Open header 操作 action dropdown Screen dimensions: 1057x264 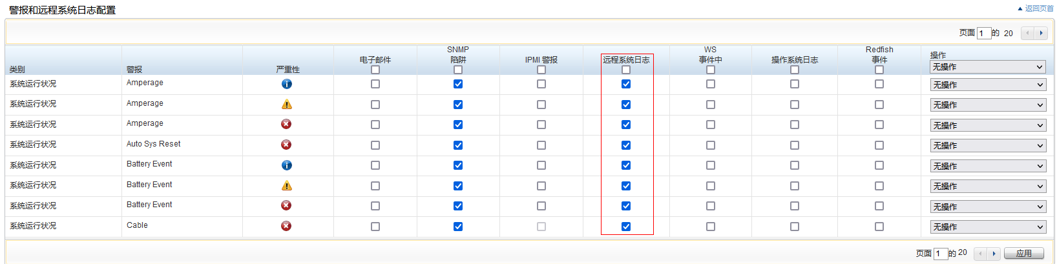[x=988, y=67]
